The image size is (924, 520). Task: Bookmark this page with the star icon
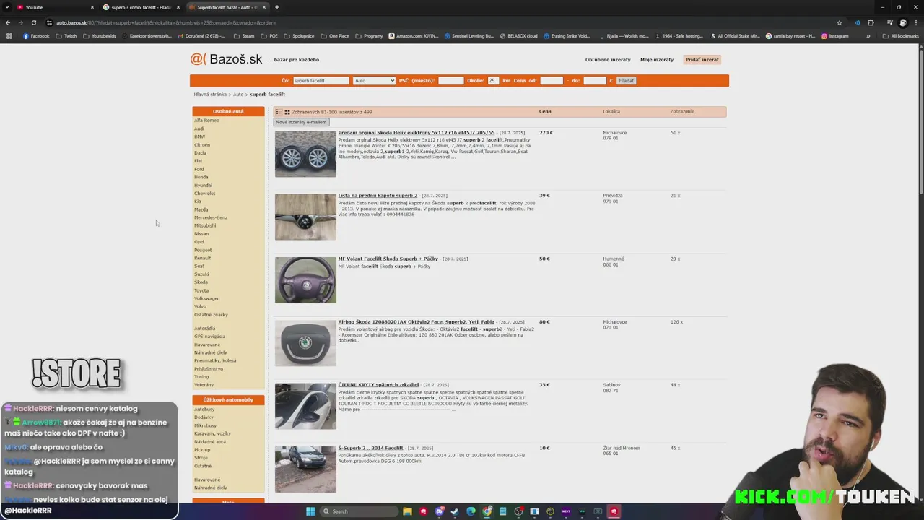coord(839,22)
